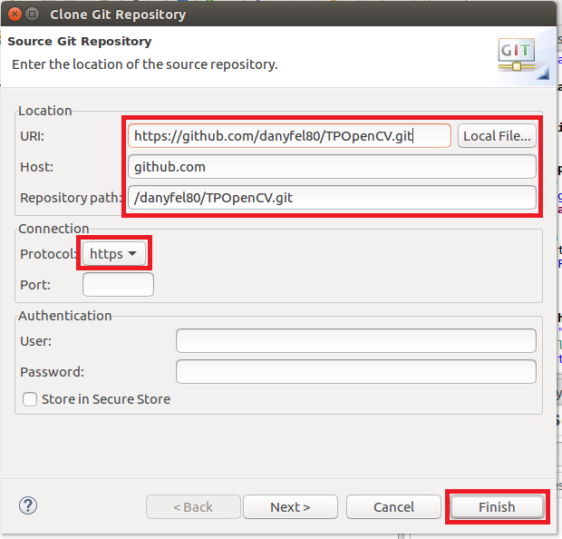Click the Password field

[x=356, y=372]
